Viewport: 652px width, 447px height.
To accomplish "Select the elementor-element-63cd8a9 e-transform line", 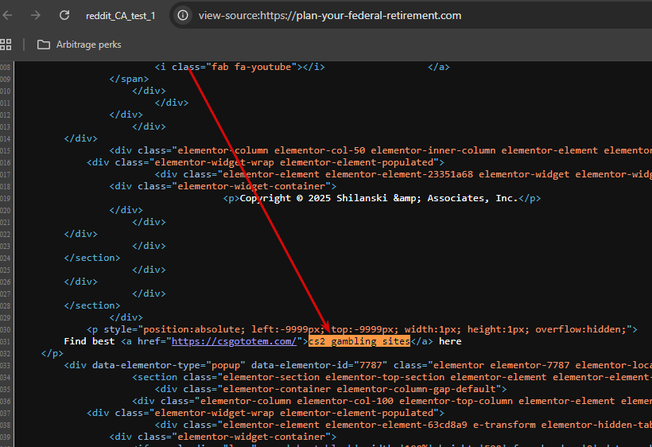I will pos(403,425).
